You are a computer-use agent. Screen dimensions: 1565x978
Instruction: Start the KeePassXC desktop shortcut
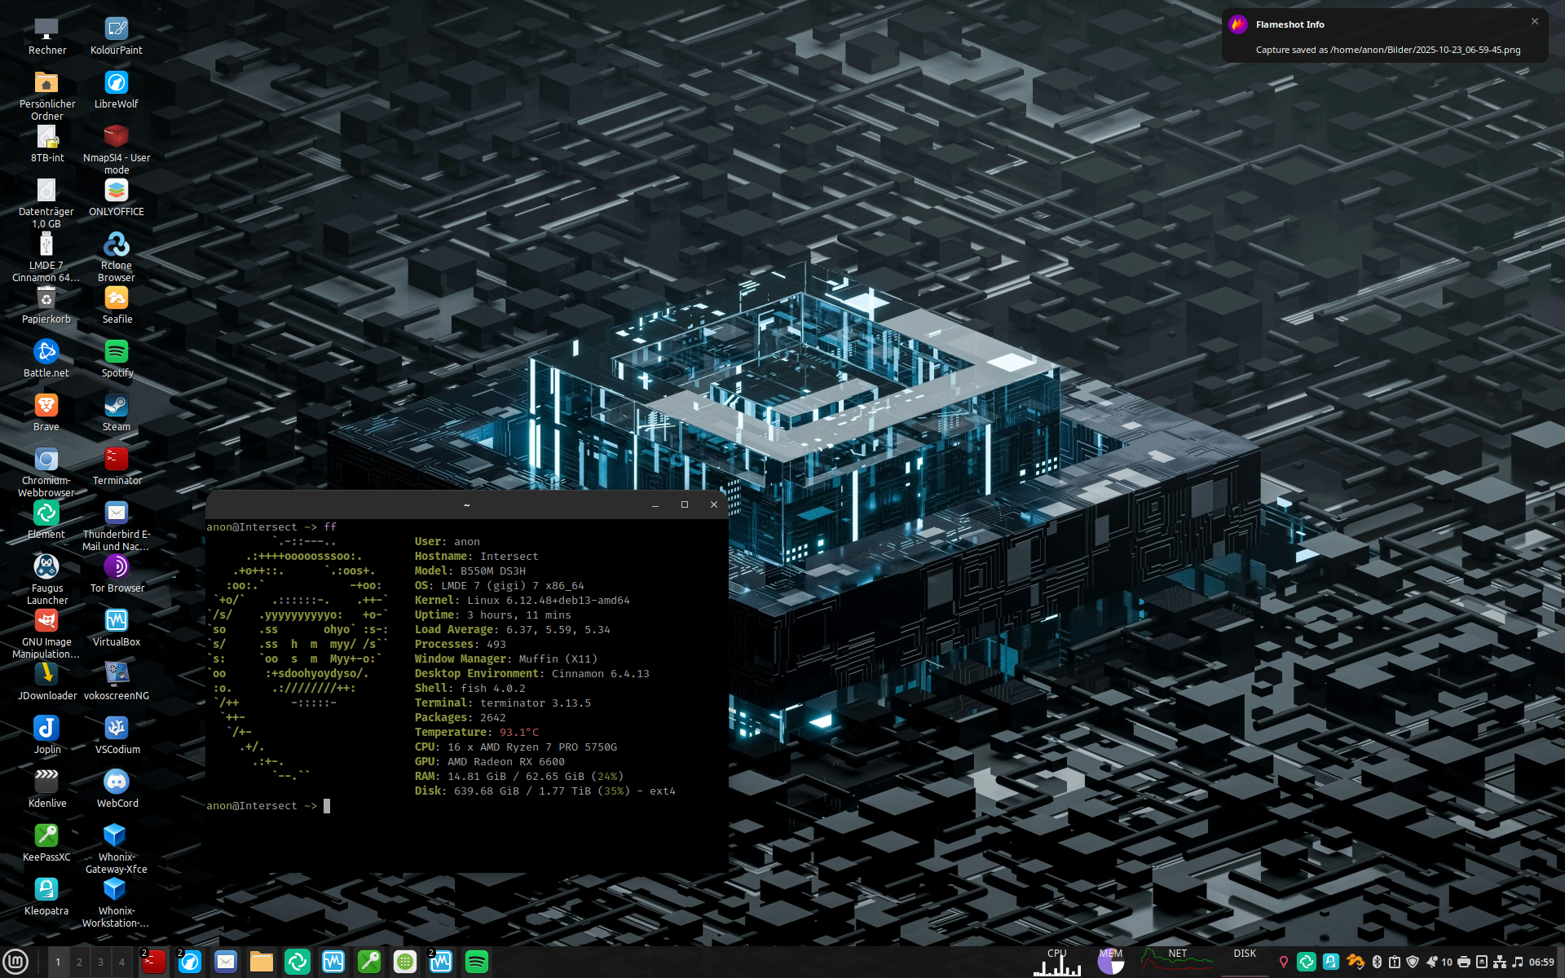click(x=46, y=835)
